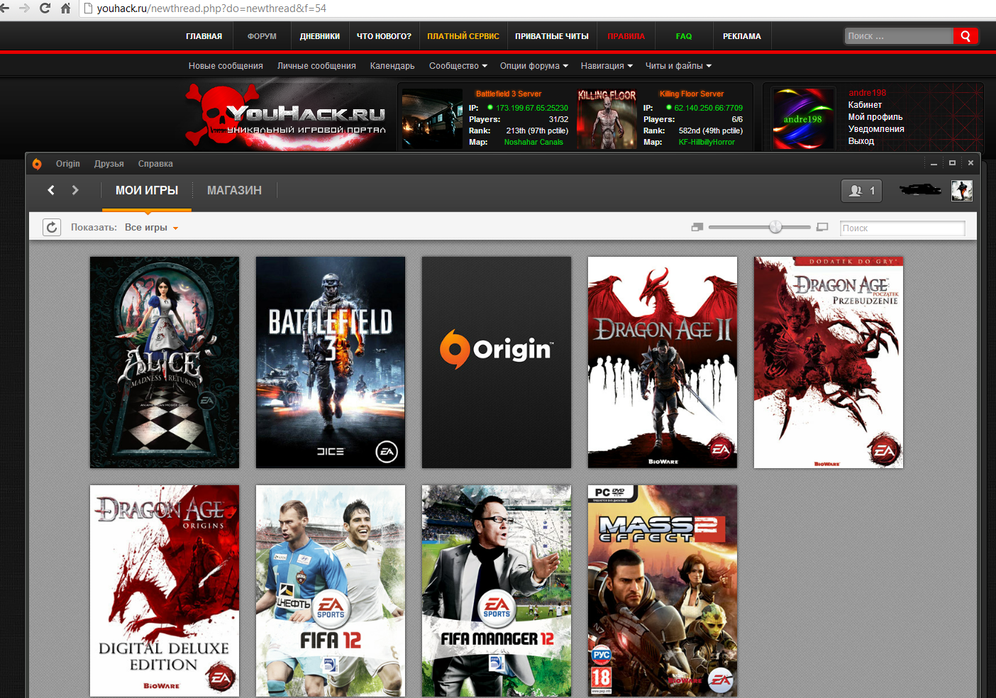Click the Origin user avatar

[x=962, y=190]
